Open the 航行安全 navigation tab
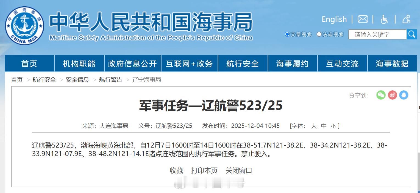Image resolution: width=420 pixels, height=193 pixels. tap(243, 64)
